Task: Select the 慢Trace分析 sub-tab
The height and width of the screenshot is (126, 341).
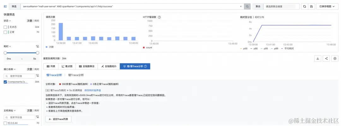Action: tap(54, 75)
